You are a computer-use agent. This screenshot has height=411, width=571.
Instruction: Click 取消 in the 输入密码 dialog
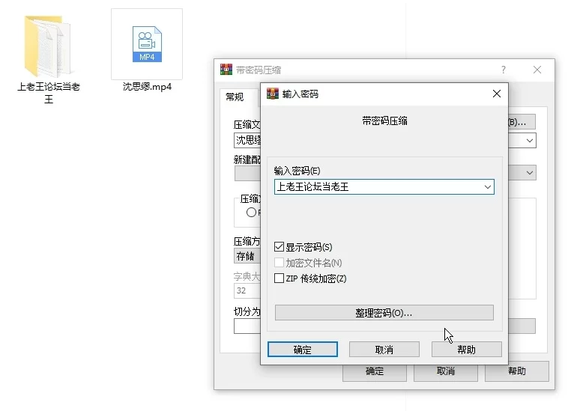point(384,350)
